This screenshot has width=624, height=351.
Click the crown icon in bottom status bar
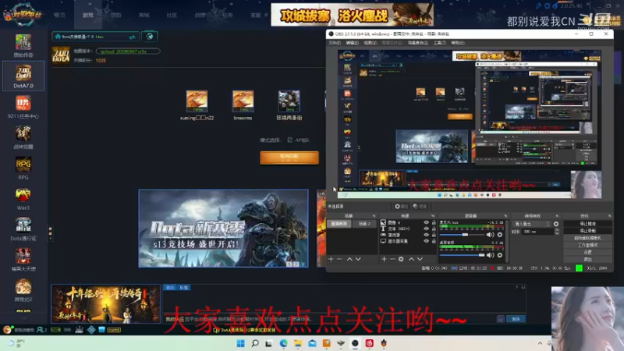point(80,329)
